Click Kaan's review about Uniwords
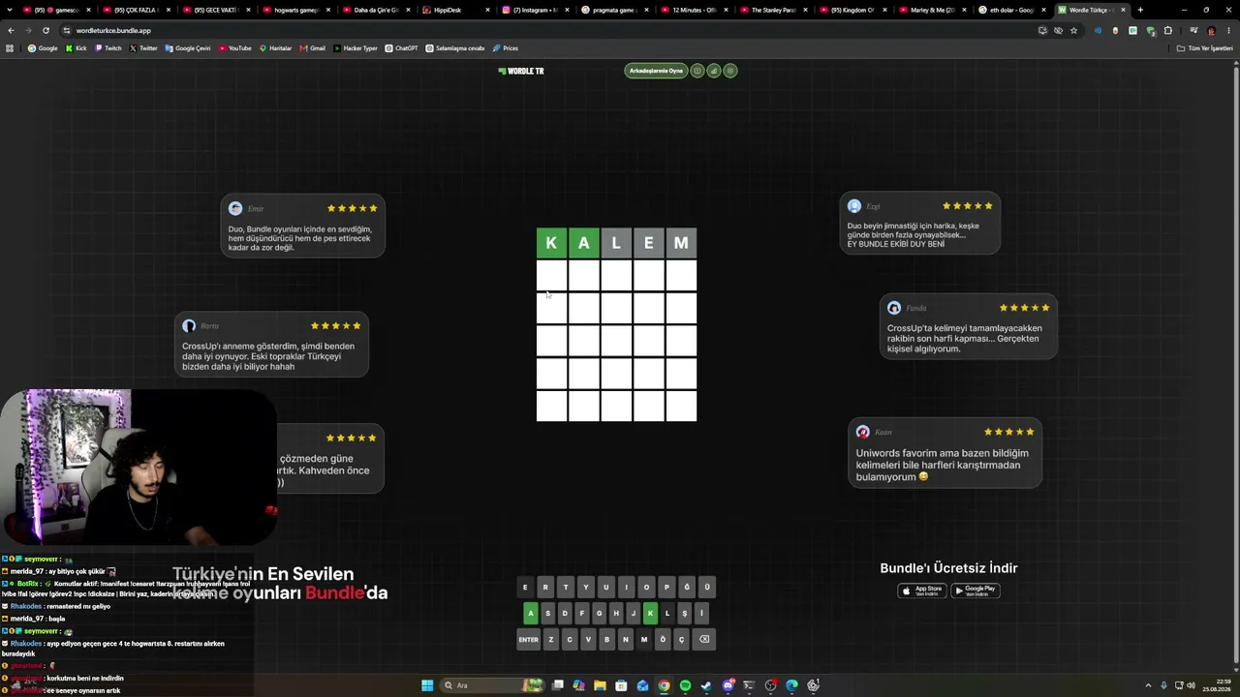Viewport: 1240px width, 697px height. (945, 453)
